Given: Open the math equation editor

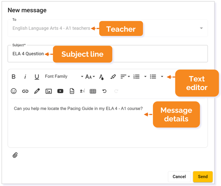Looking at the screenshot, I should pyautogui.click(x=82, y=91).
